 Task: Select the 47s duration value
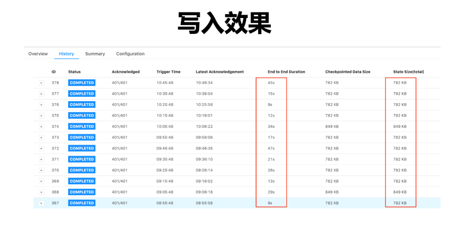271,148
